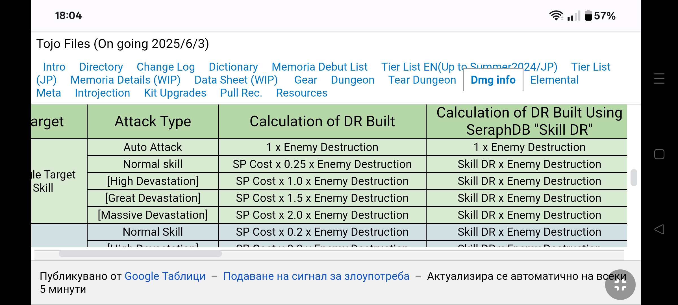Click the horizontal scrollbar thumb
The width and height of the screenshot is (678, 305).
pos(140,254)
